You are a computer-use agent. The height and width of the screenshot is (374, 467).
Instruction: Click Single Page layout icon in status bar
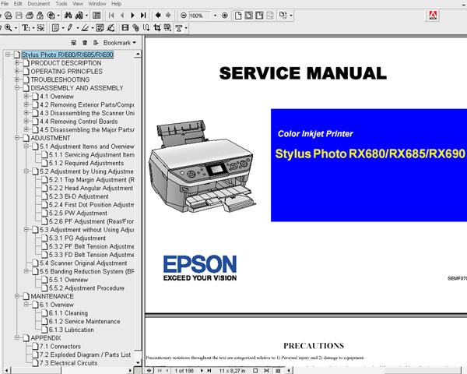click(x=255, y=370)
